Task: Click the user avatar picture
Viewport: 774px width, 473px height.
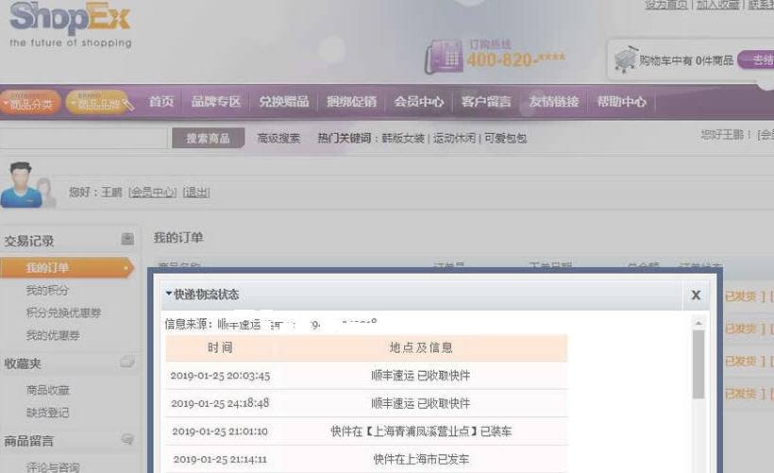Action: click(27, 185)
